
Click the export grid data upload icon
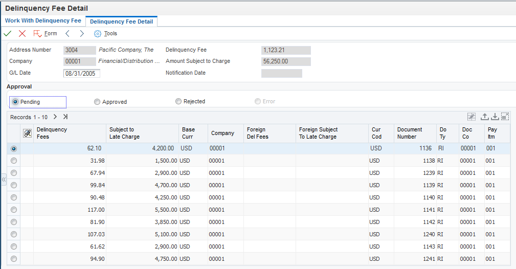(485, 117)
